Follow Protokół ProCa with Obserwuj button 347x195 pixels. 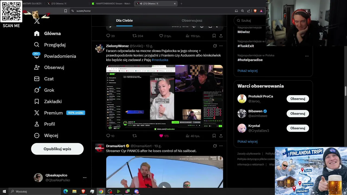point(298,99)
